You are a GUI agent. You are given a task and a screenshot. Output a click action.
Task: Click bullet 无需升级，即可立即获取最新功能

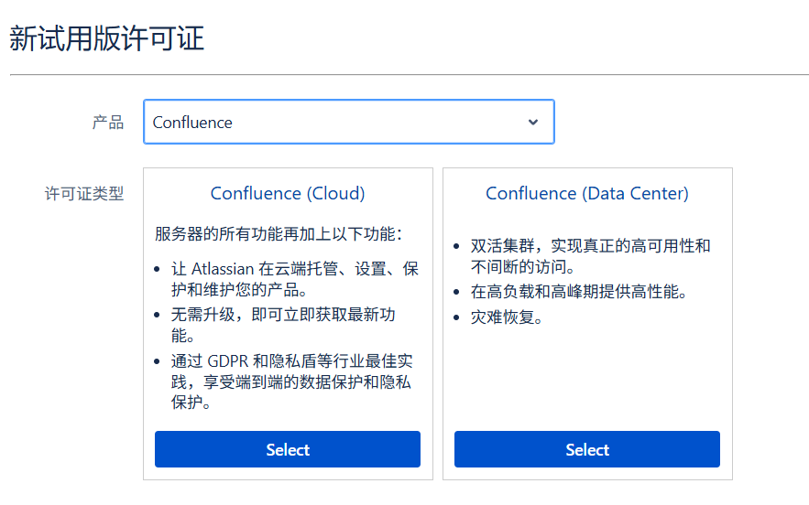tap(283, 325)
